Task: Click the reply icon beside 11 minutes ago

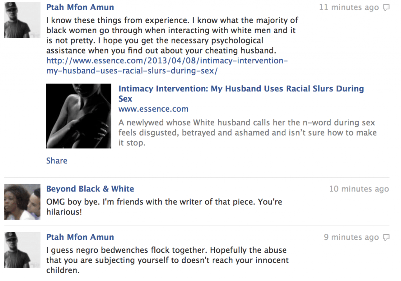Action: (386, 8)
